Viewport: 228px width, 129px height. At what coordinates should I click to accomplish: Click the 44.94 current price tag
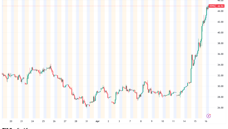221,6
